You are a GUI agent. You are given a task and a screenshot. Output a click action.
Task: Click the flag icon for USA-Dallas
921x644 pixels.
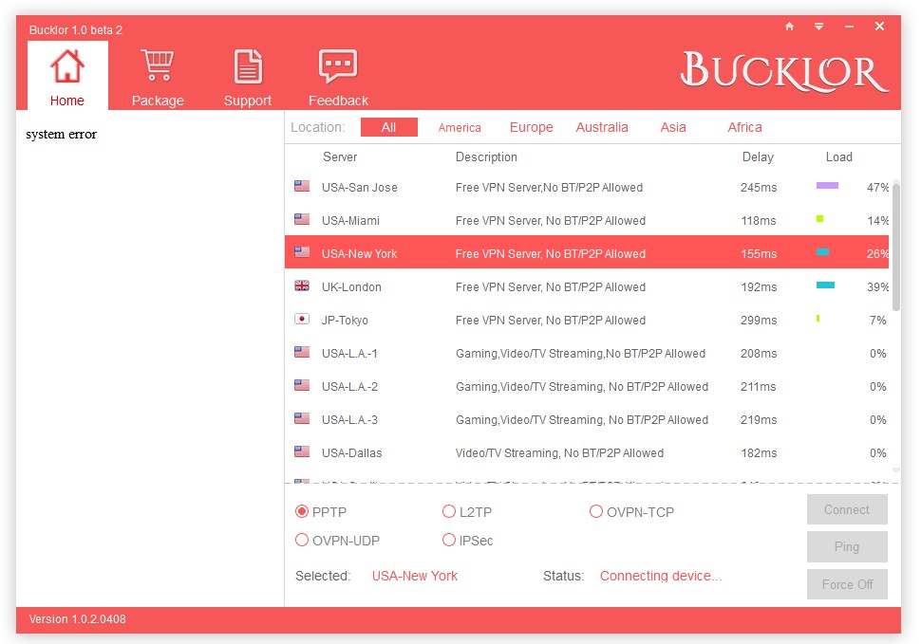302,451
